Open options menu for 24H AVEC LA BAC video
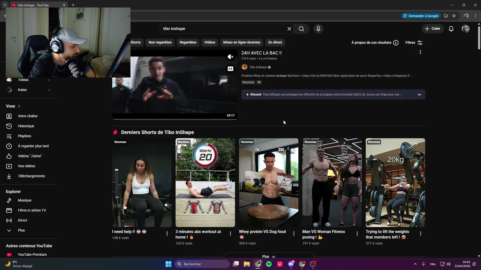The image size is (481, 270). (420, 52)
